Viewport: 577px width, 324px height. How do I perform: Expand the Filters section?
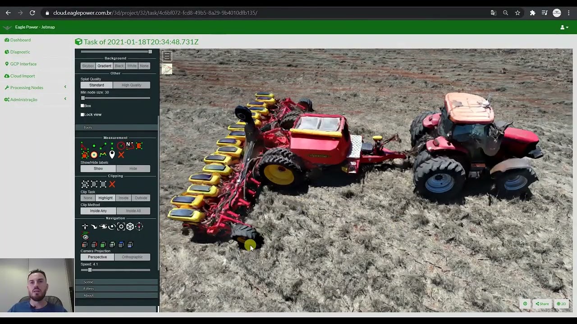pos(116,288)
